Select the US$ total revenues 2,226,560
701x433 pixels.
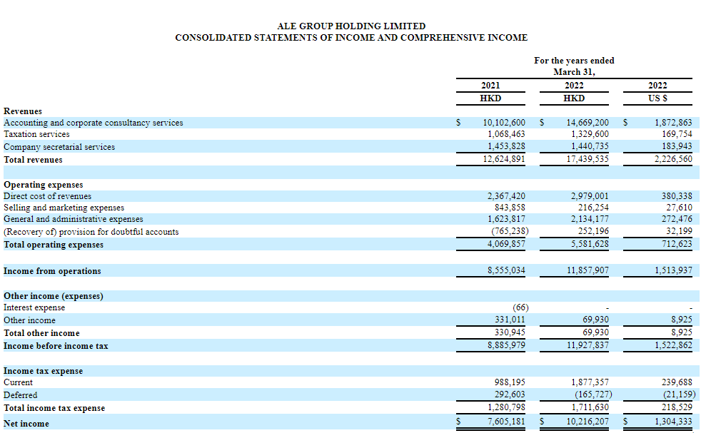[673, 159]
